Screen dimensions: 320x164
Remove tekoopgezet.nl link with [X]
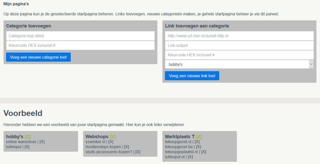[197, 142]
